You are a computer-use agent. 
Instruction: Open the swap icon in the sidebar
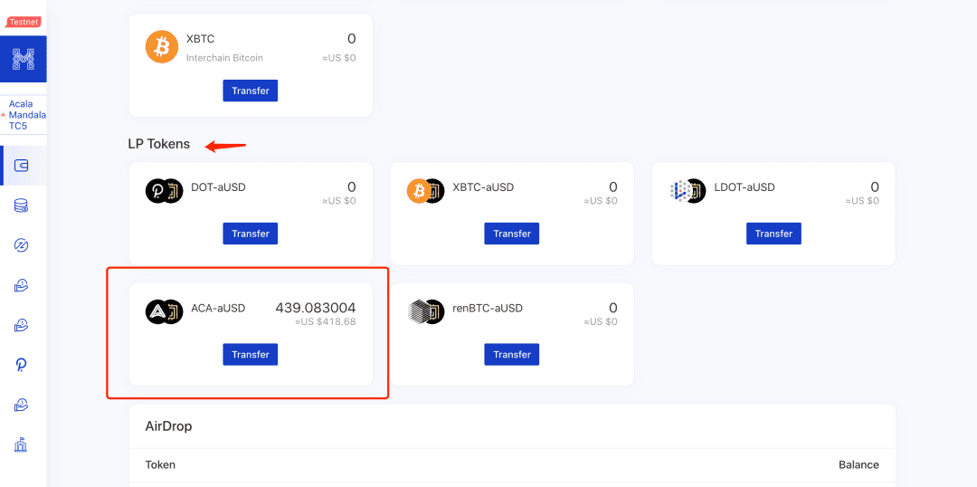21,245
